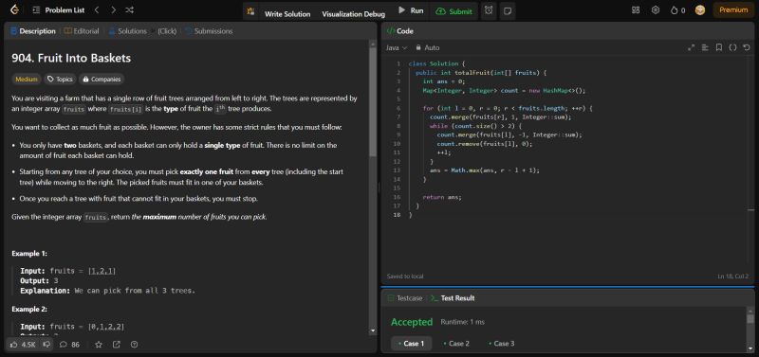Click the curly braces icon
The width and height of the screenshot is (759, 357).
(732, 47)
